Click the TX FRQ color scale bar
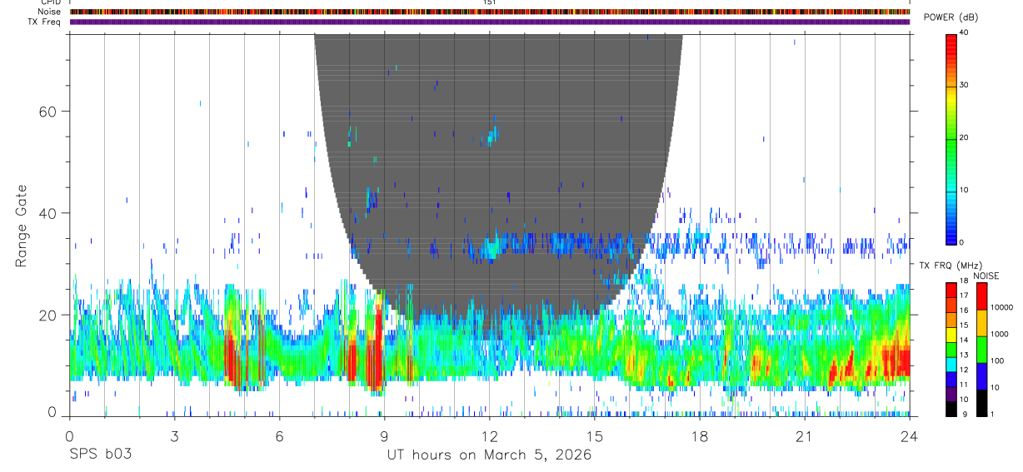Image resolution: width=1023 pixels, height=472 pixels. pyautogui.click(x=951, y=349)
